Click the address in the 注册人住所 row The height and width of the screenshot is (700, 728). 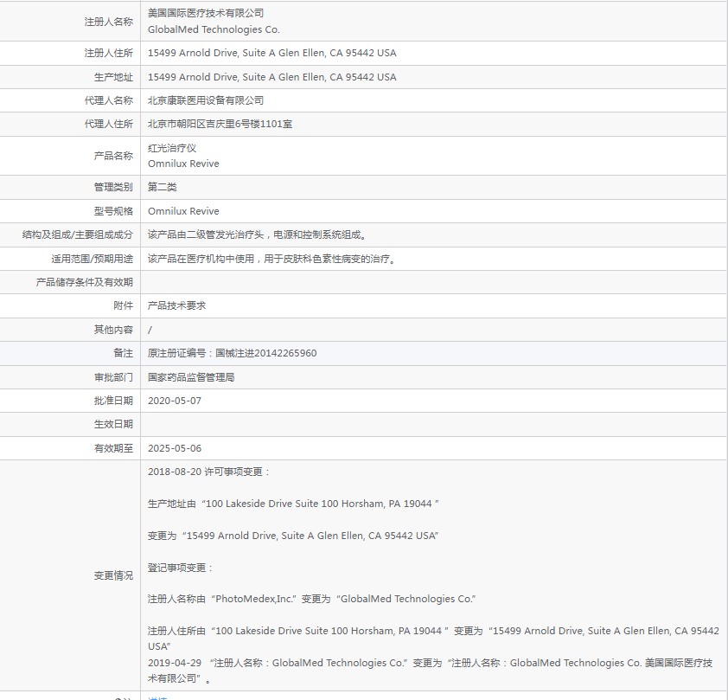pyautogui.click(x=272, y=53)
